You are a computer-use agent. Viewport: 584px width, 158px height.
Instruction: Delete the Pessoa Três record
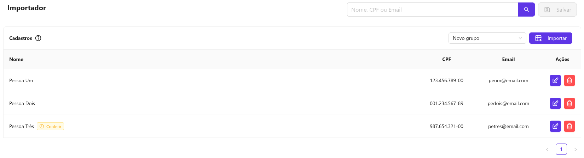point(569,126)
